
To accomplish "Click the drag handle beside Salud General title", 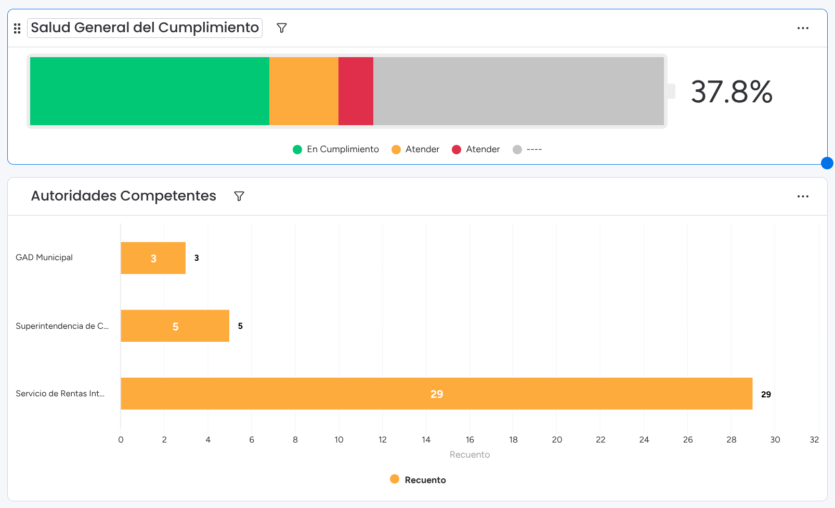I will click(17, 28).
